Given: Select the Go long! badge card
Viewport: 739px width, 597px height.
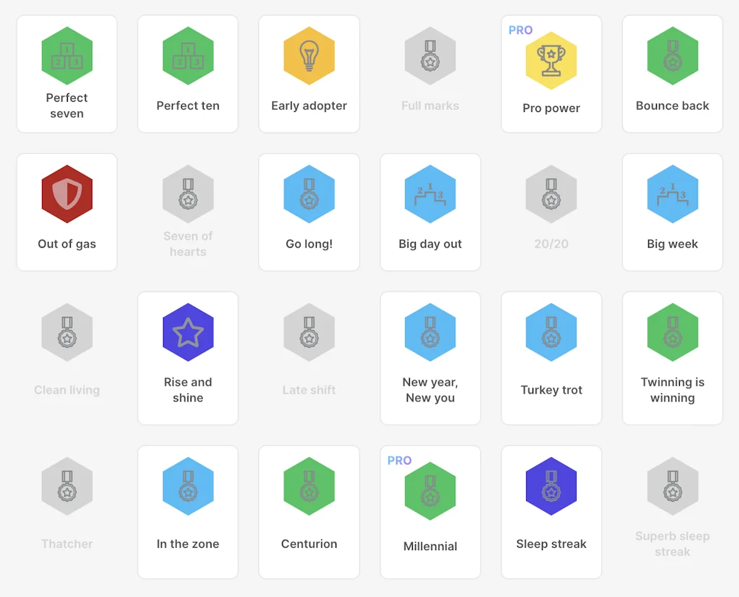Looking at the screenshot, I should pos(309,212).
